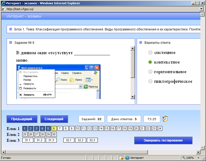
Task: Click the Windows flag logo in embedded window
Action: point(95,73)
